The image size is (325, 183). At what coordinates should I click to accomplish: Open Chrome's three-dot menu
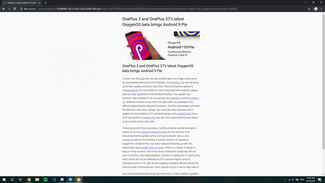tap(321, 9)
